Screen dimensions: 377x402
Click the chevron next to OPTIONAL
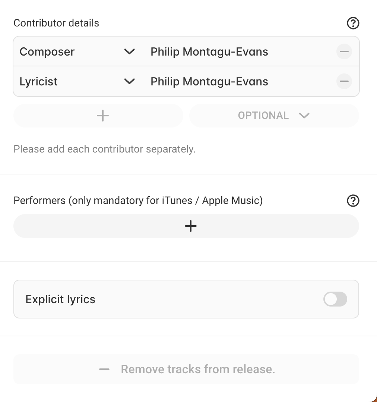pos(304,116)
